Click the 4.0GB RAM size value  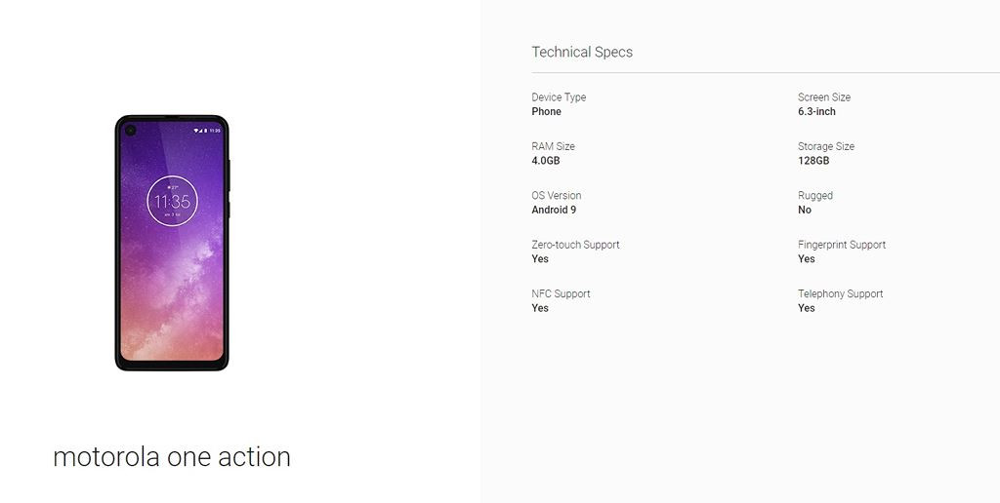click(x=546, y=161)
